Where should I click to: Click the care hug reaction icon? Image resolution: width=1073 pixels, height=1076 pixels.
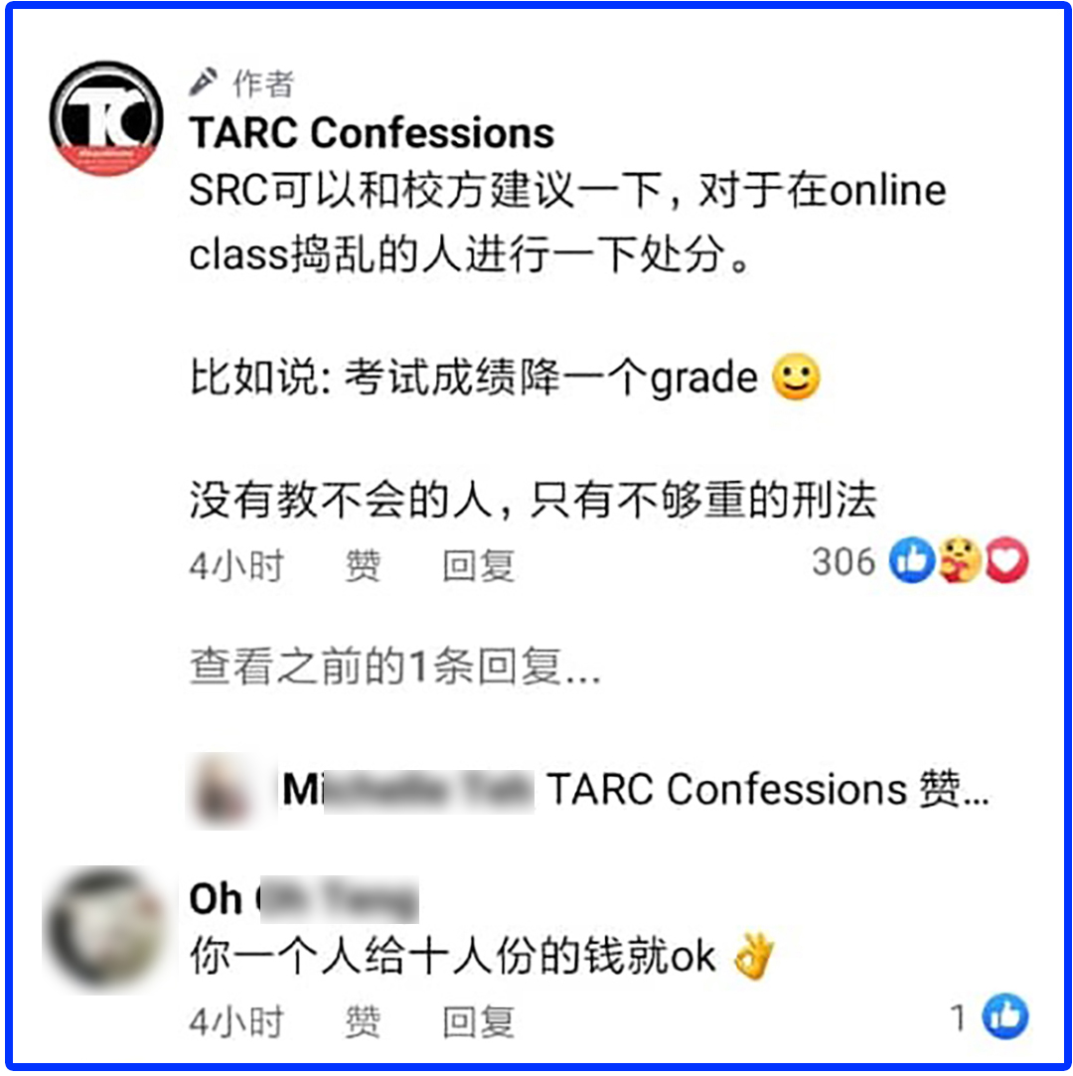[960, 560]
